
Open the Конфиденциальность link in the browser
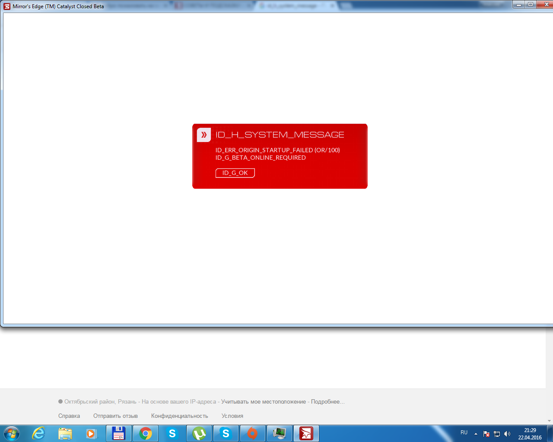(x=180, y=416)
